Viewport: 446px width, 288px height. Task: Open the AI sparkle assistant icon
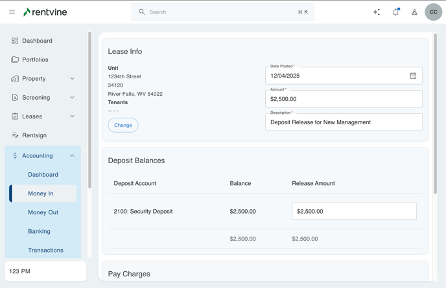point(377,12)
